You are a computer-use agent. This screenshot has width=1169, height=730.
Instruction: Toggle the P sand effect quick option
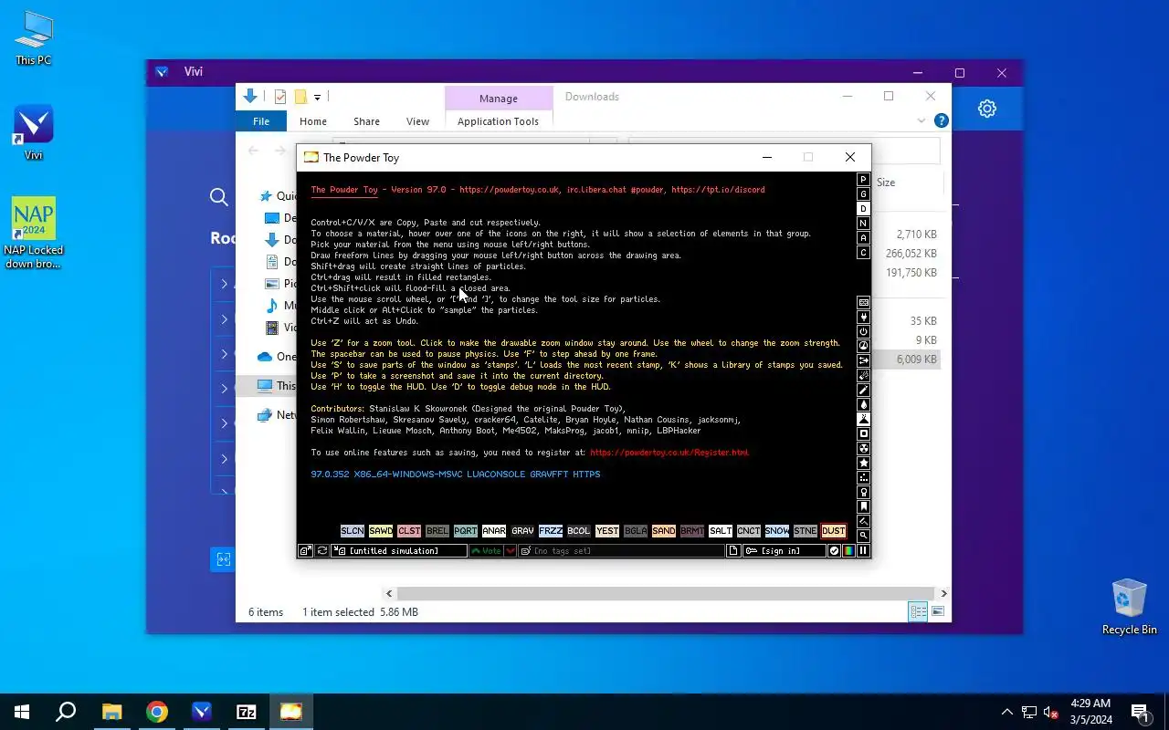tap(863, 180)
